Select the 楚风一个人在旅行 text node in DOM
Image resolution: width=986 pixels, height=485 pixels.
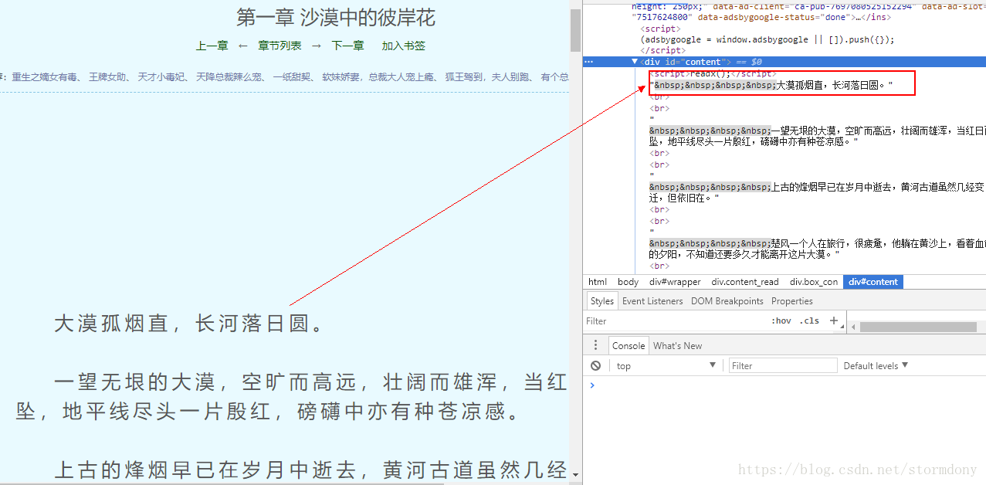[817, 248]
